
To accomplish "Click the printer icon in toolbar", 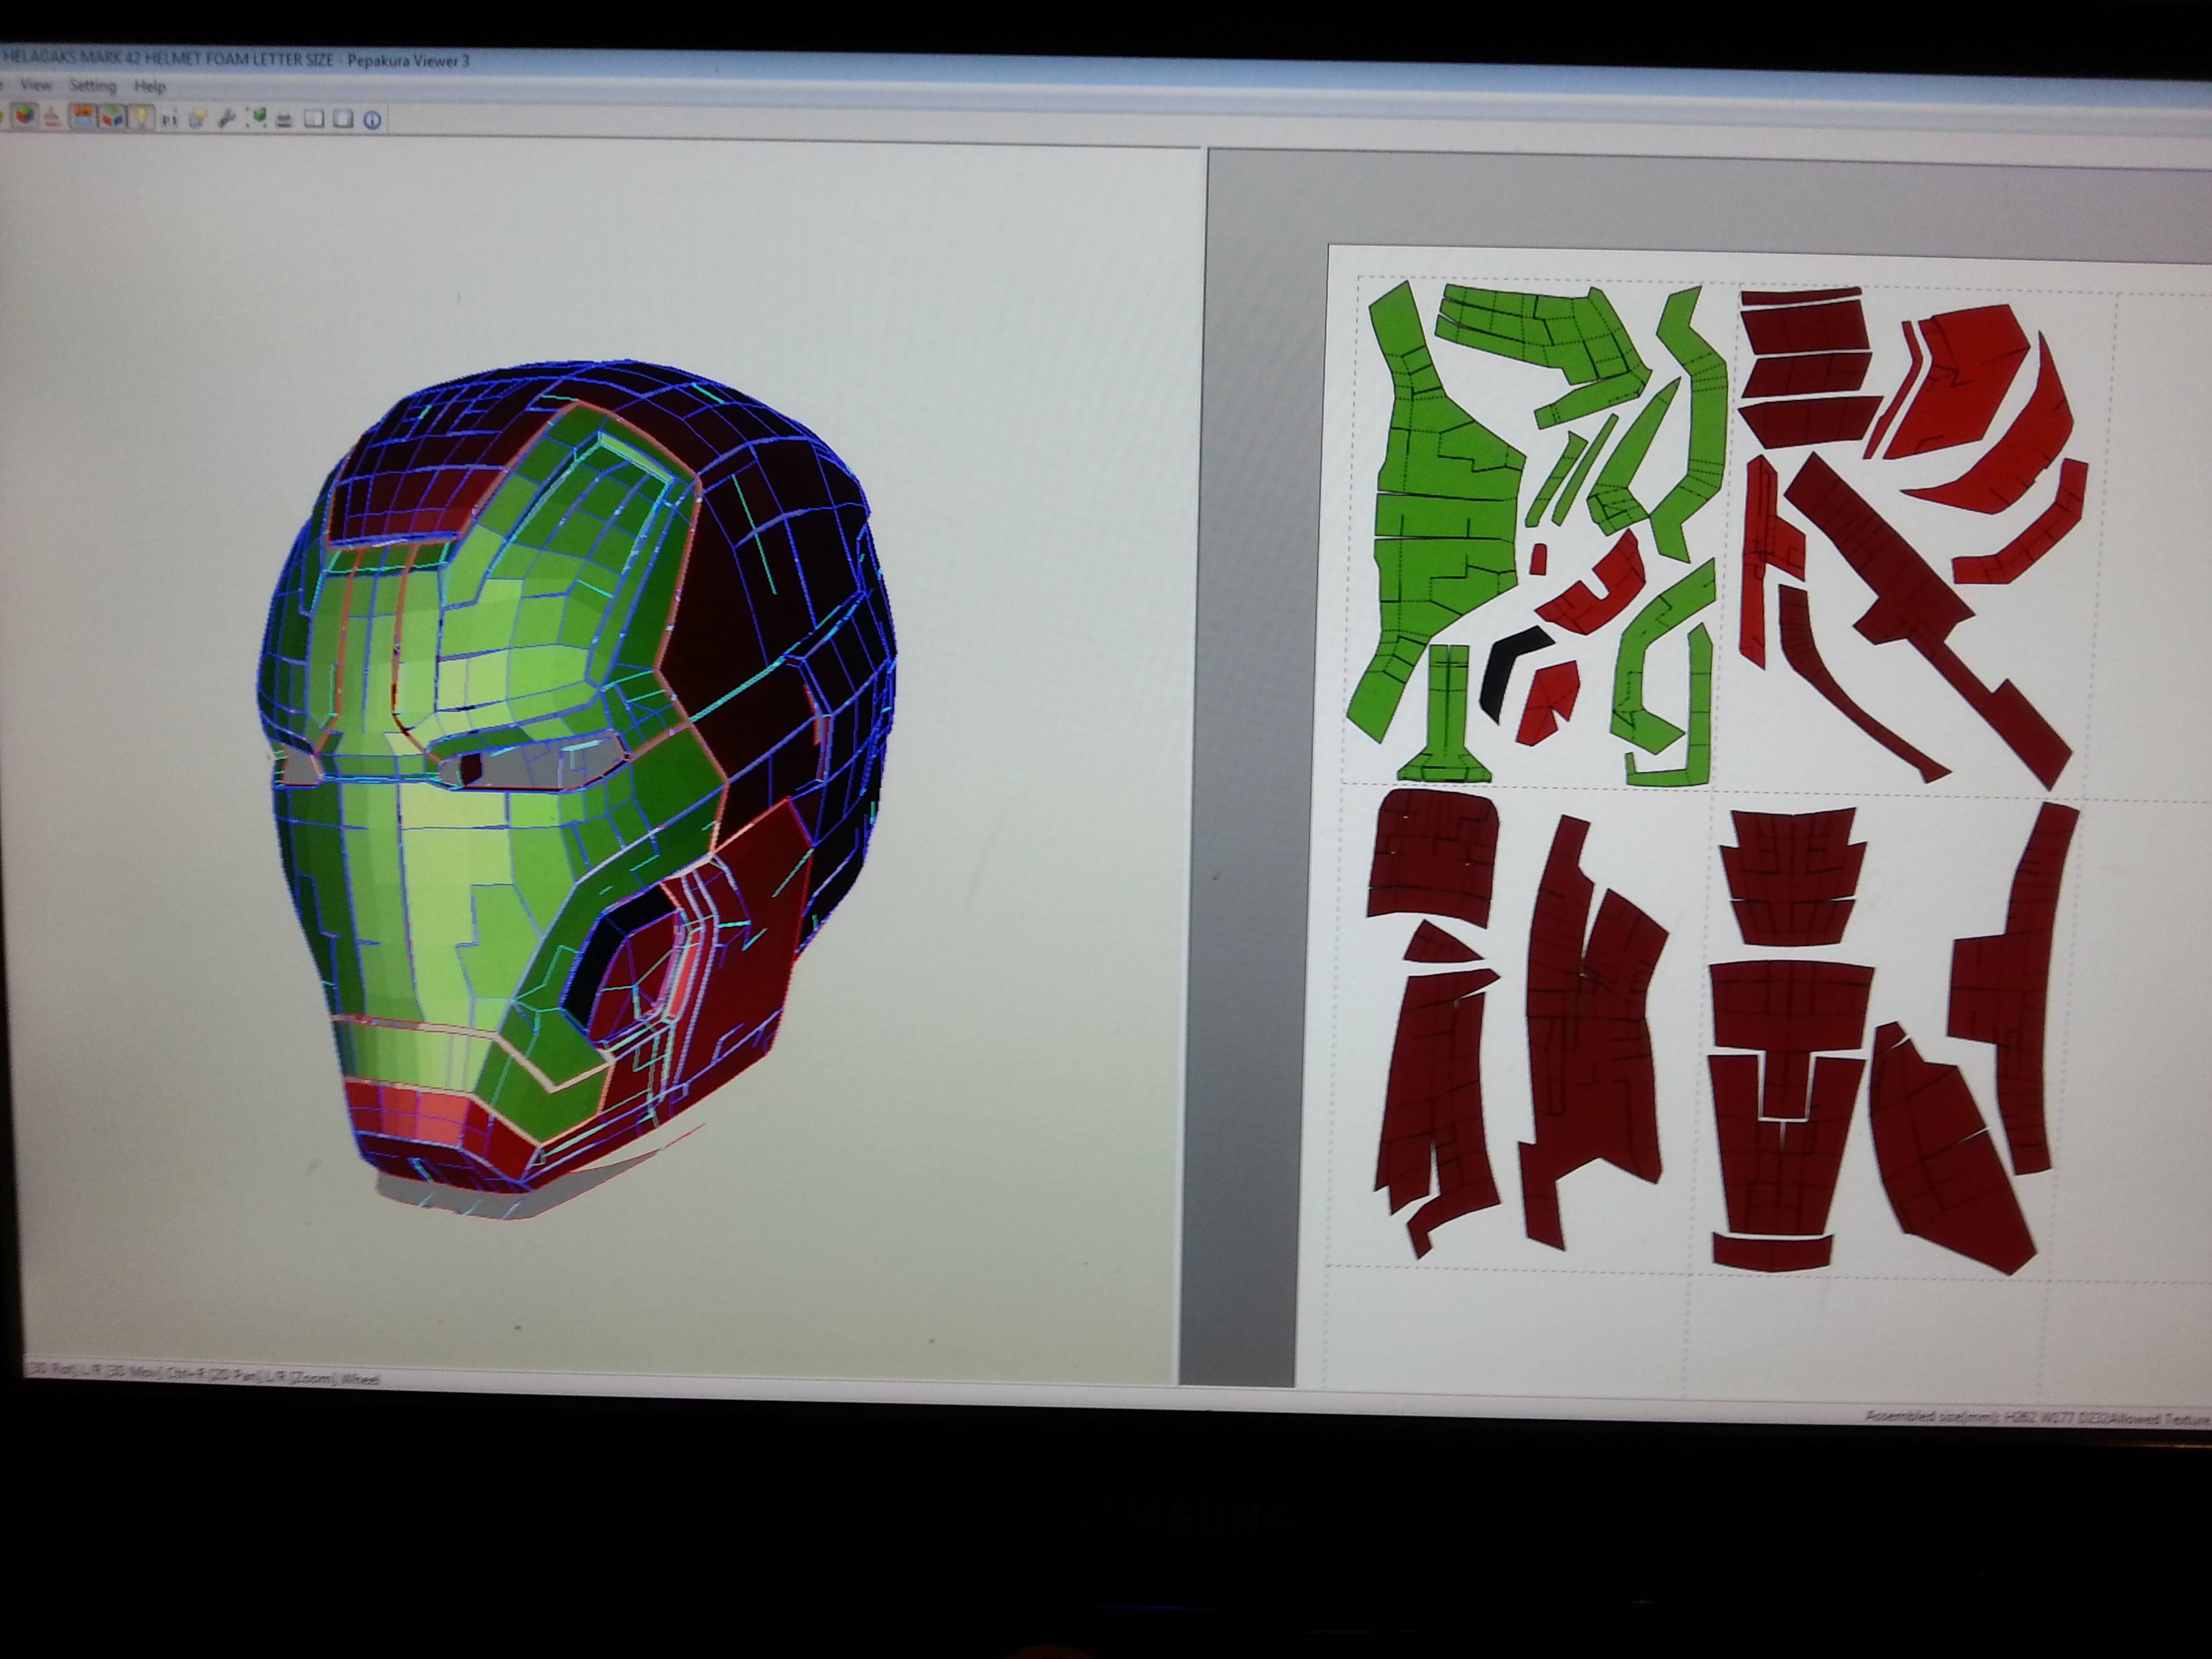I will point(284,120).
